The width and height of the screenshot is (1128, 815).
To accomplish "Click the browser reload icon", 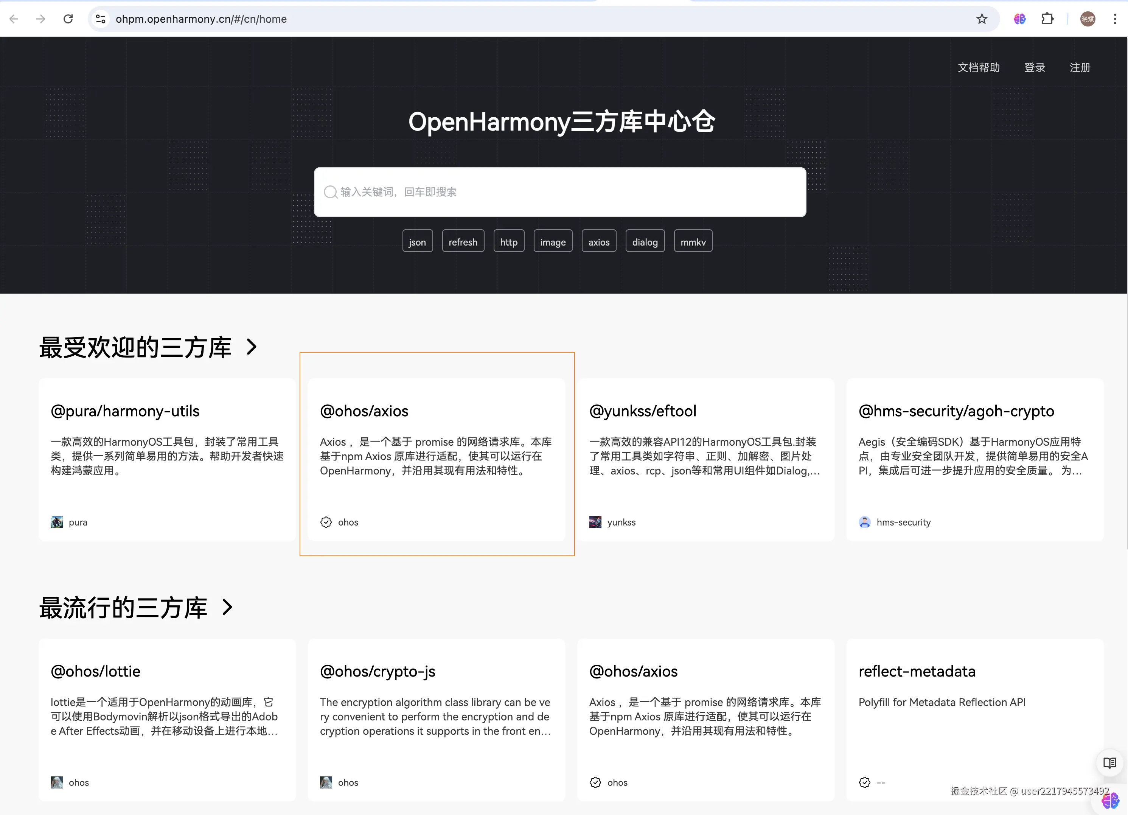I will point(68,19).
